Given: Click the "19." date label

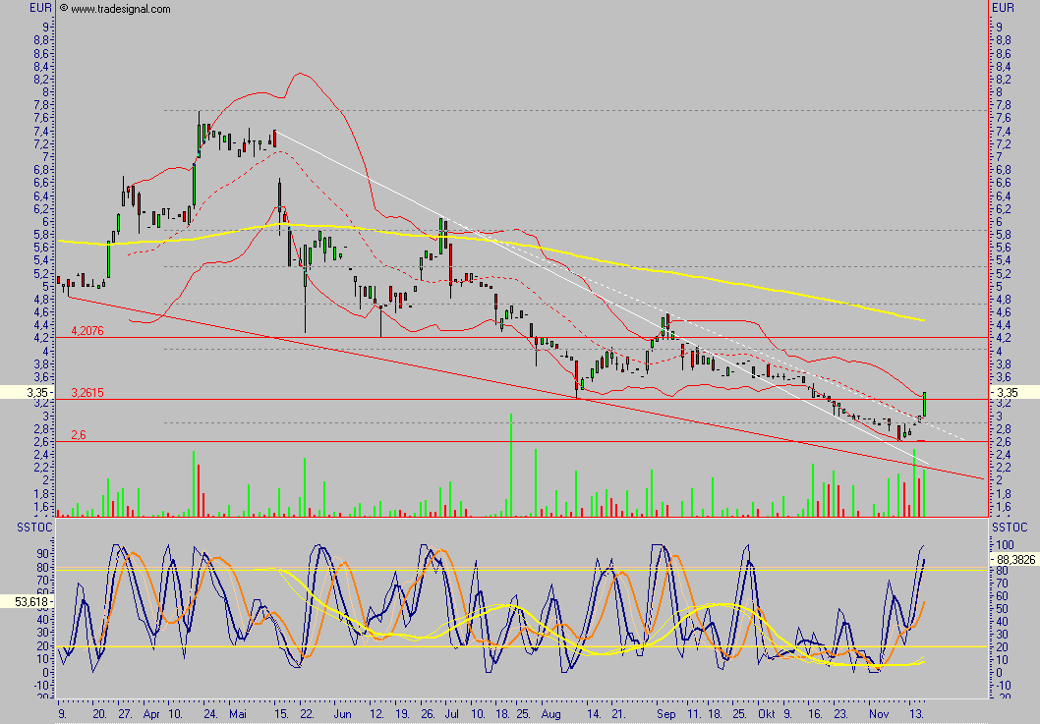Looking at the screenshot, I should coord(402,714).
